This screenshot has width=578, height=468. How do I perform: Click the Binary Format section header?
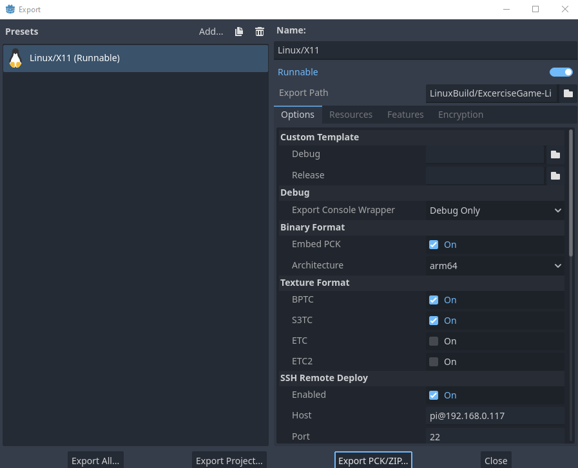click(421, 227)
